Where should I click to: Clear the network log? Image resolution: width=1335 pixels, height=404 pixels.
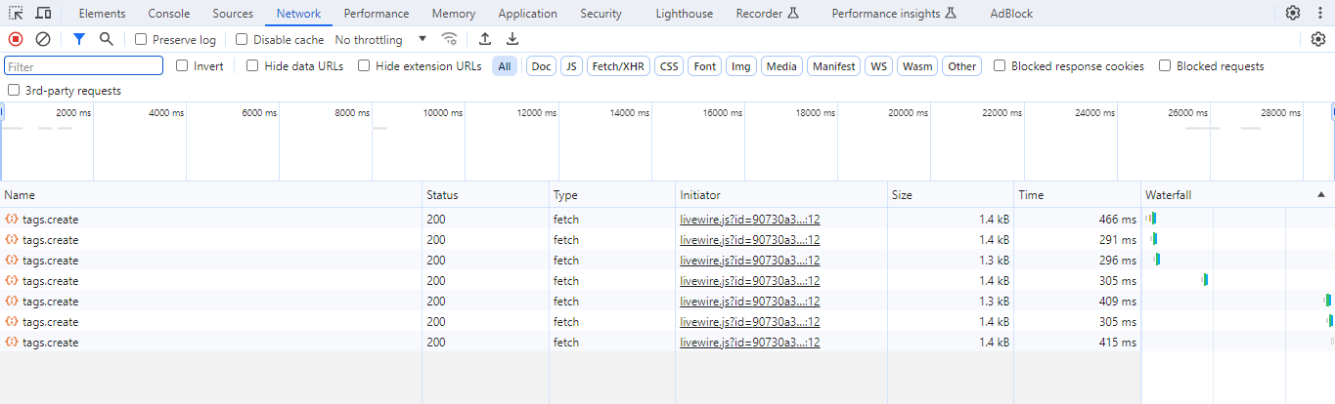43,39
